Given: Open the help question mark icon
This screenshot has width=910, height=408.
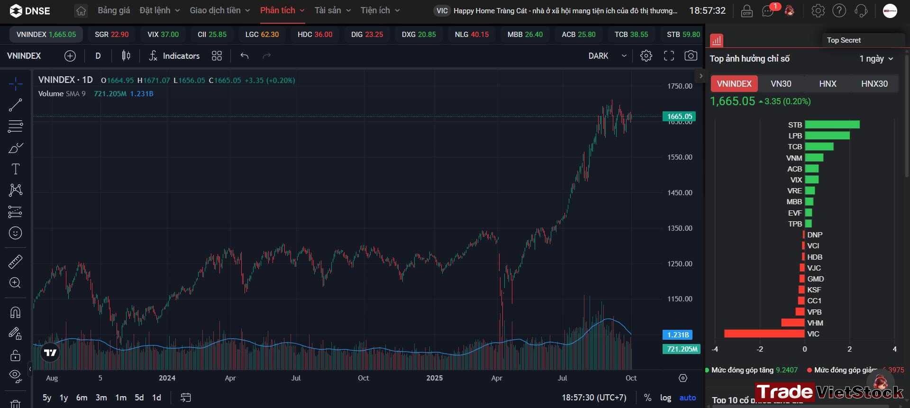Looking at the screenshot, I should (x=839, y=11).
